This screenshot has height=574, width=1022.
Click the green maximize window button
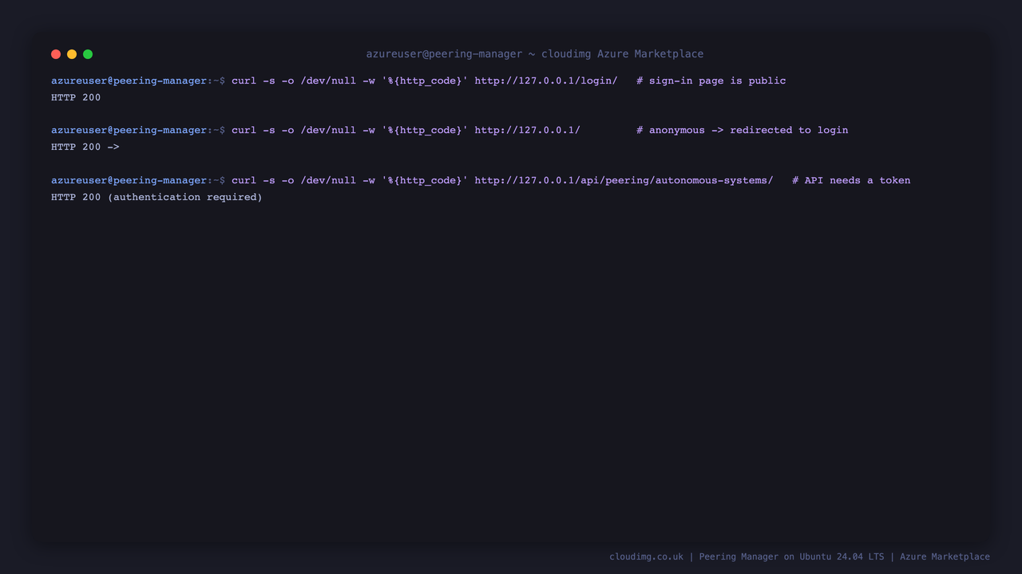coord(88,54)
